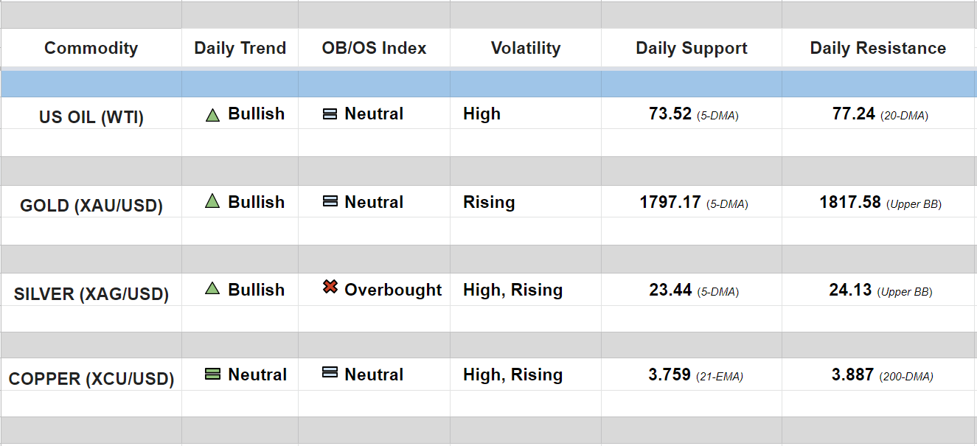Screen dimensions: 977x446
Task: Click the Daily Support header cell
Action: coord(692,49)
